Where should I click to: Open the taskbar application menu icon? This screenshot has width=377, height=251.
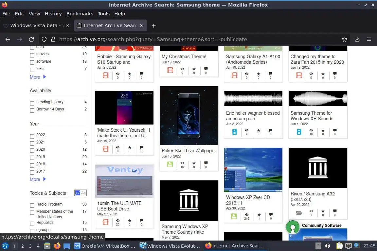(5, 246)
